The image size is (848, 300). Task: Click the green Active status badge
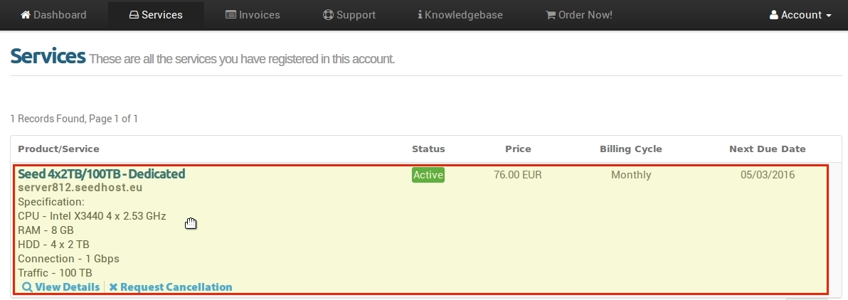coord(428,175)
